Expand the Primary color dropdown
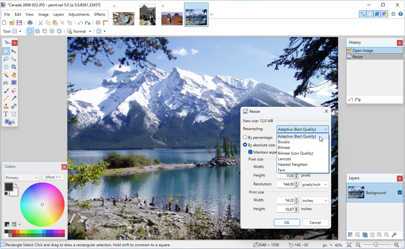This screenshot has height=249, width=405. 22,177
